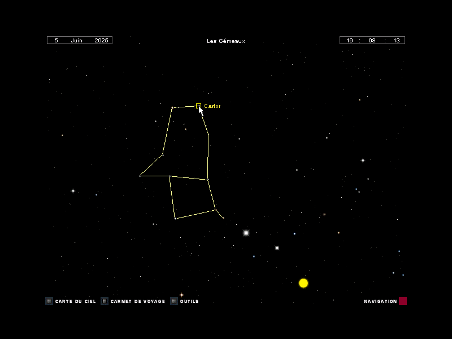Select the minutes value 08
This screenshot has height=339, width=452.
click(x=372, y=40)
